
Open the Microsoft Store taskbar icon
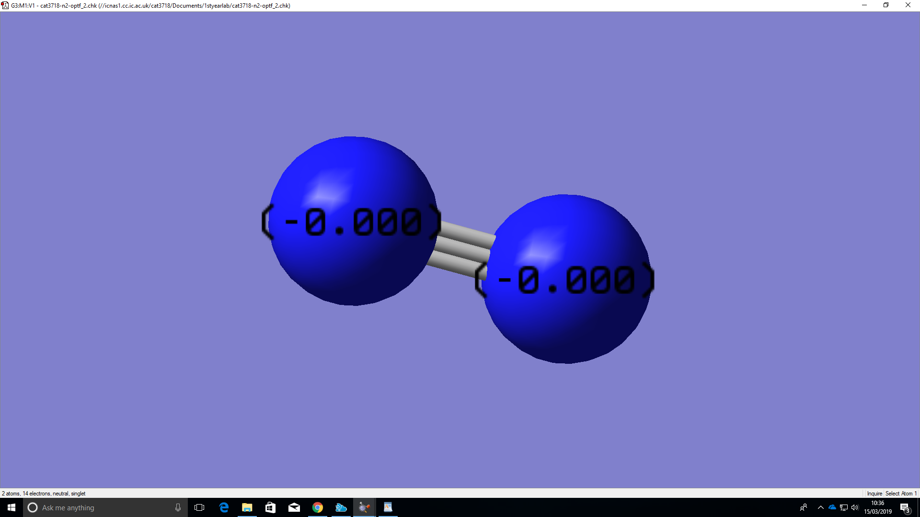point(271,507)
